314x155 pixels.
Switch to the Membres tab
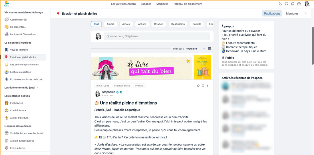(292, 13)
